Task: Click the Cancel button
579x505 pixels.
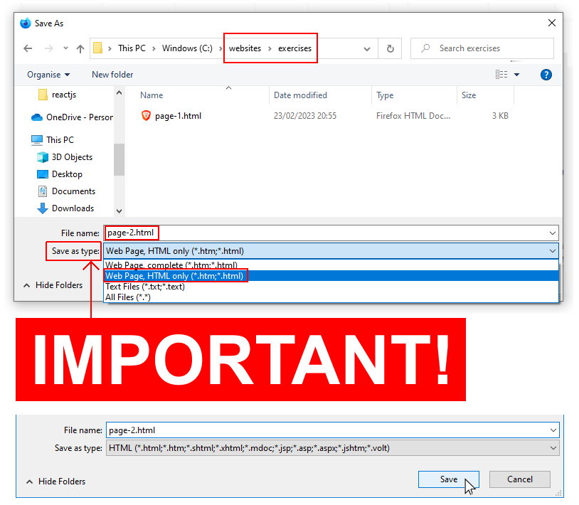Action: pyautogui.click(x=519, y=479)
